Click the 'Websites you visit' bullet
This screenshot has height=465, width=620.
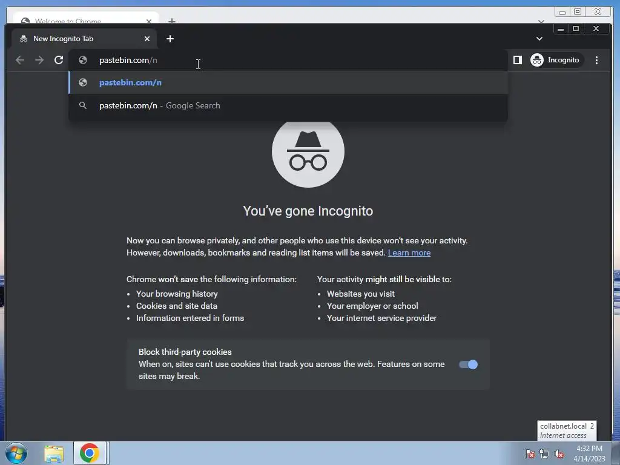361,294
